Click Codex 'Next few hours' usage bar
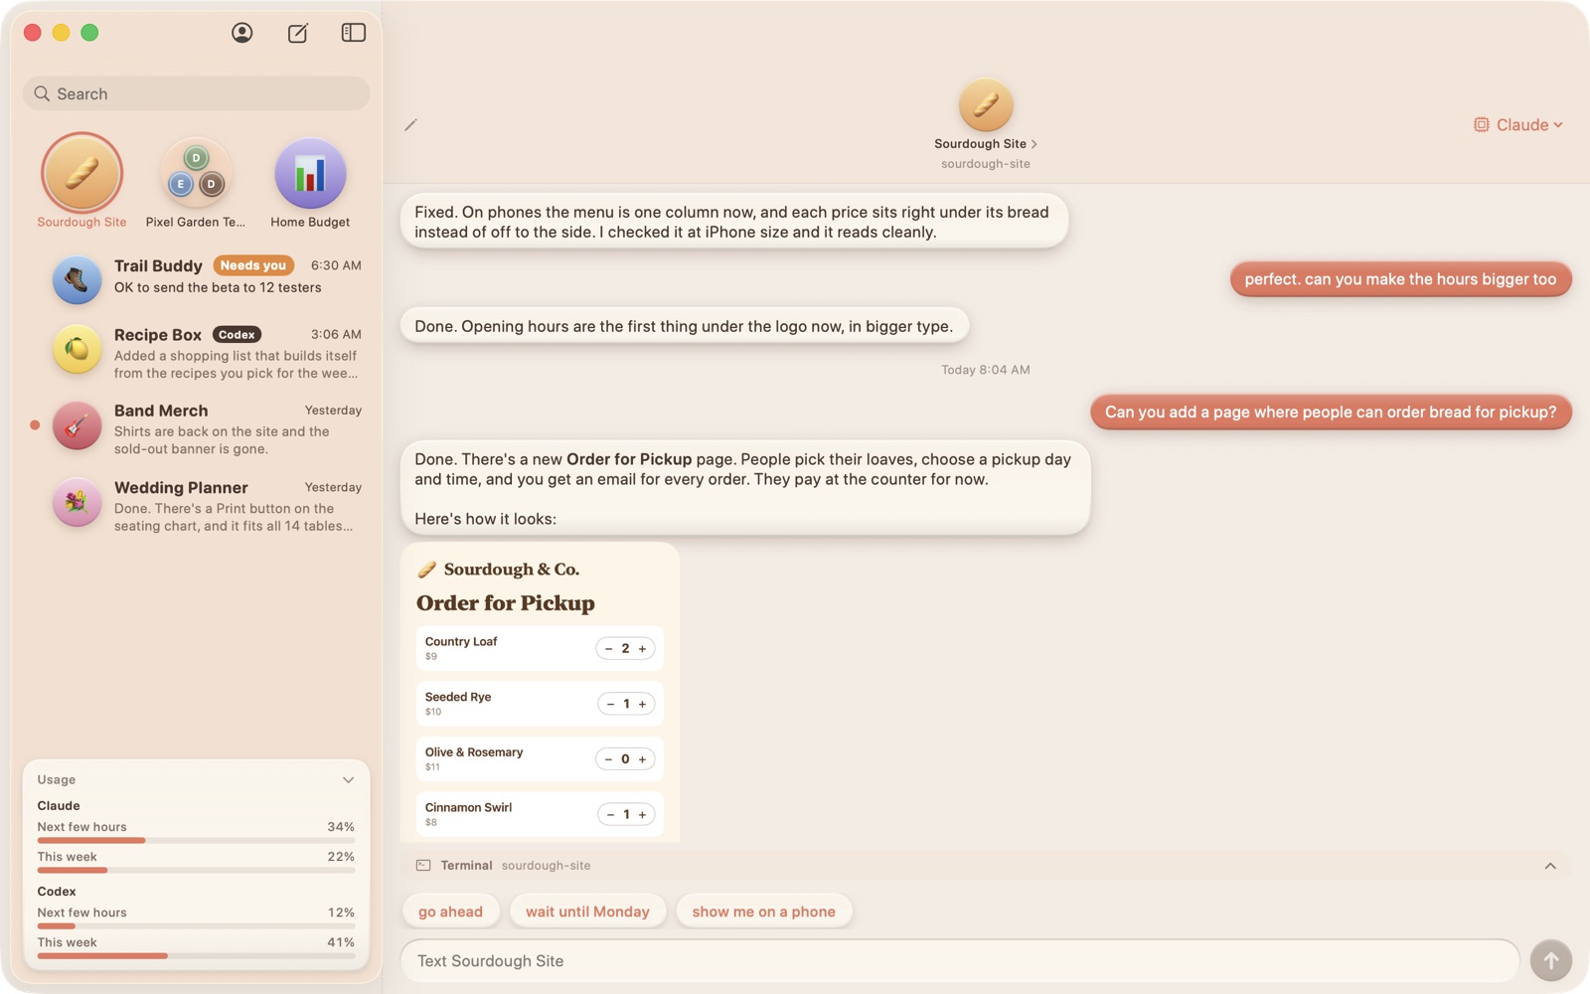 (196, 926)
